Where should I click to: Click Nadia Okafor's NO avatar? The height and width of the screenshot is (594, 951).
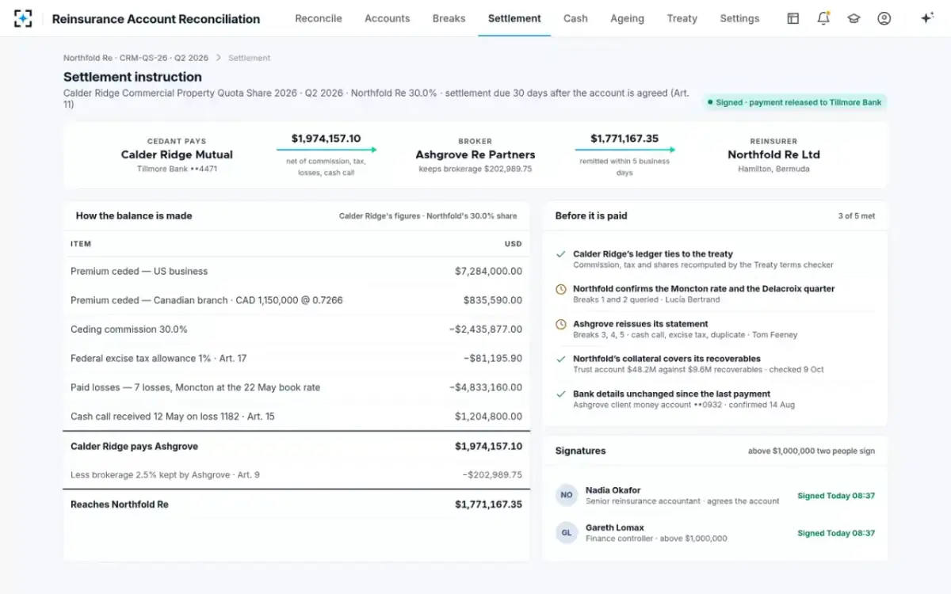[x=567, y=495]
